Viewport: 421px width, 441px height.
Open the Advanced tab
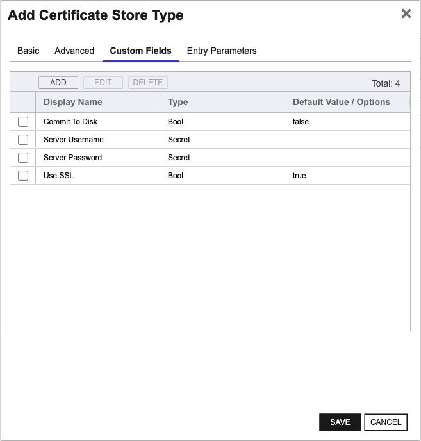click(74, 51)
